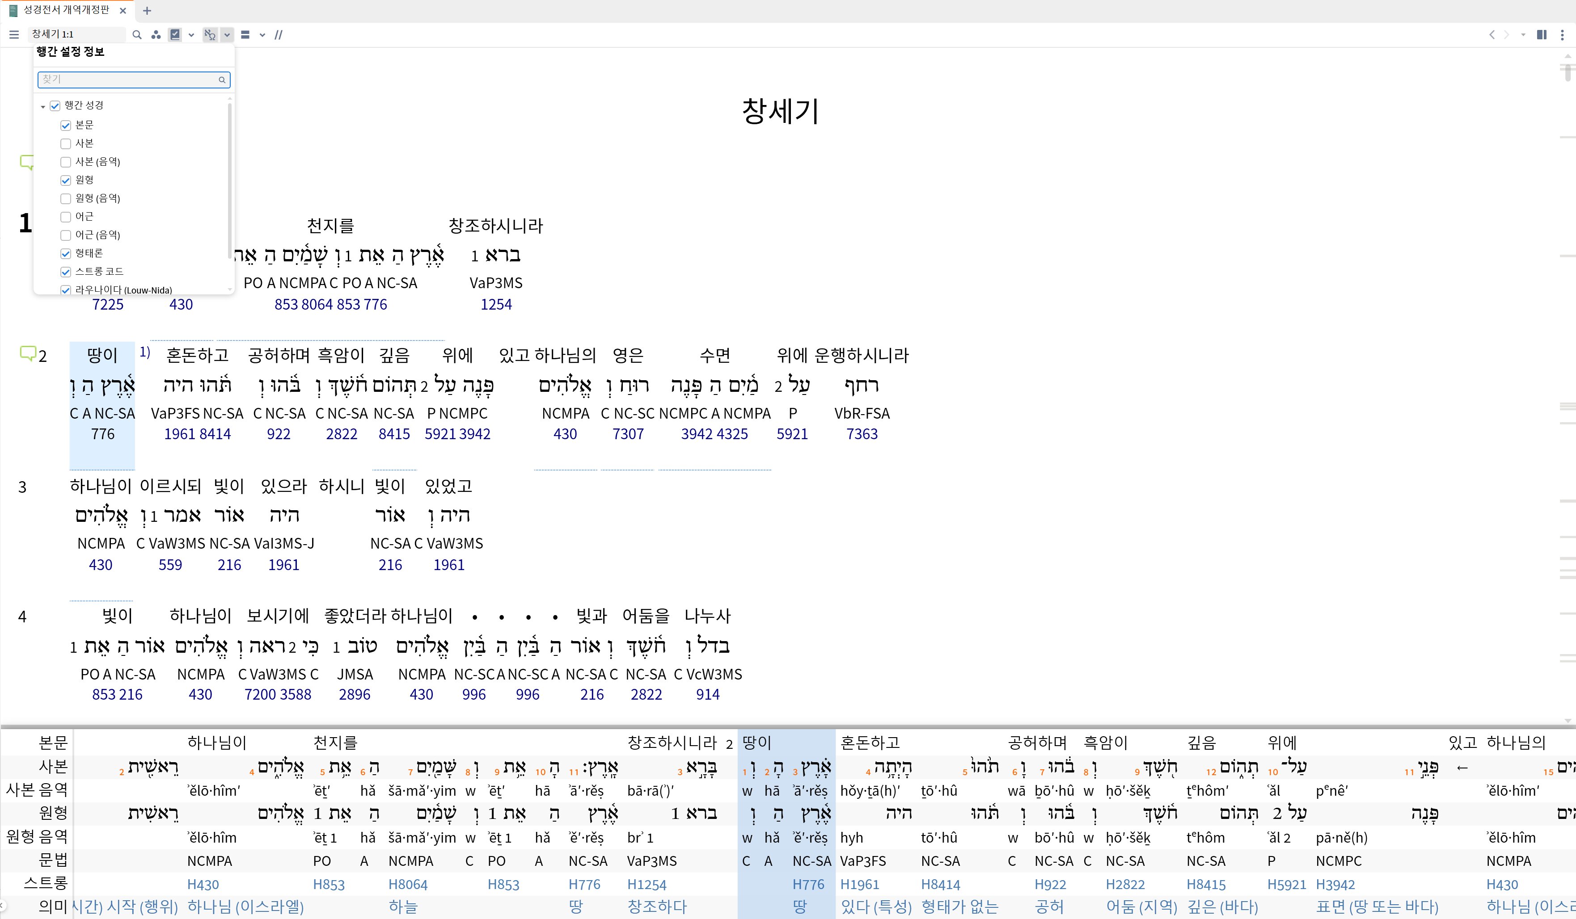Select the 성경전서 개역개정판 tab
Image resolution: width=1576 pixels, height=919 pixels.
point(66,11)
